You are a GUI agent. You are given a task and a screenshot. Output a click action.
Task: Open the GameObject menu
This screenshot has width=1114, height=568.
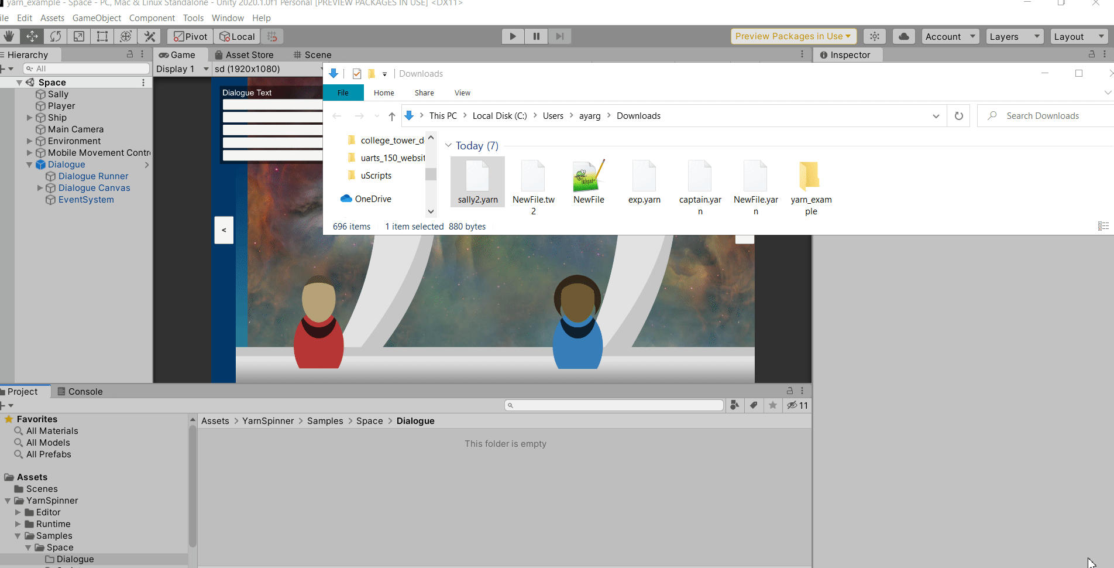97,18
